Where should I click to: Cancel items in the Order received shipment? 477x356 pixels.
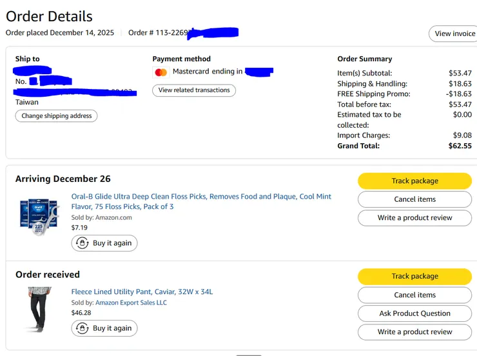point(414,295)
